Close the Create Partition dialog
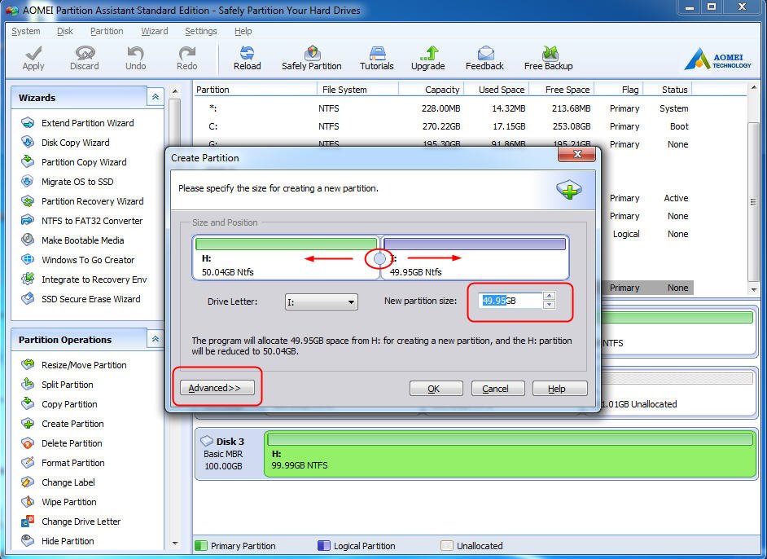The width and height of the screenshot is (767, 559). pyautogui.click(x=576, y=154)
